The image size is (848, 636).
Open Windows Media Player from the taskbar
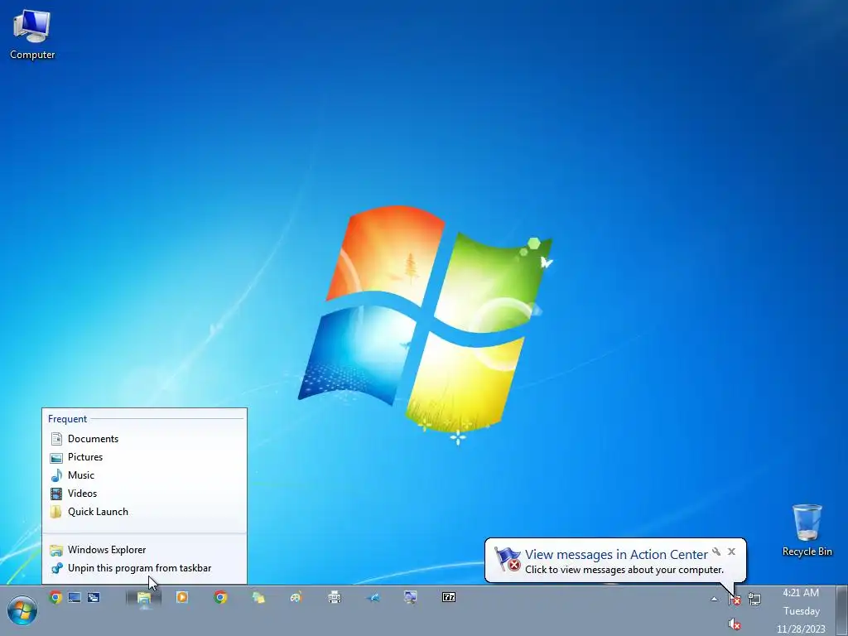tap(181, 597)
